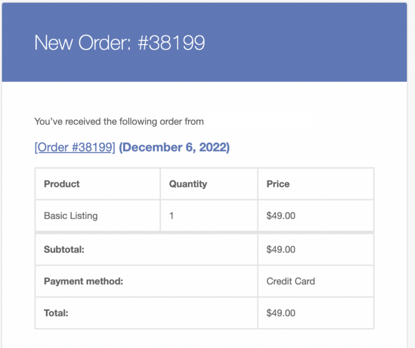
Task: Click the white area below the order table
Action: point(204,339)
